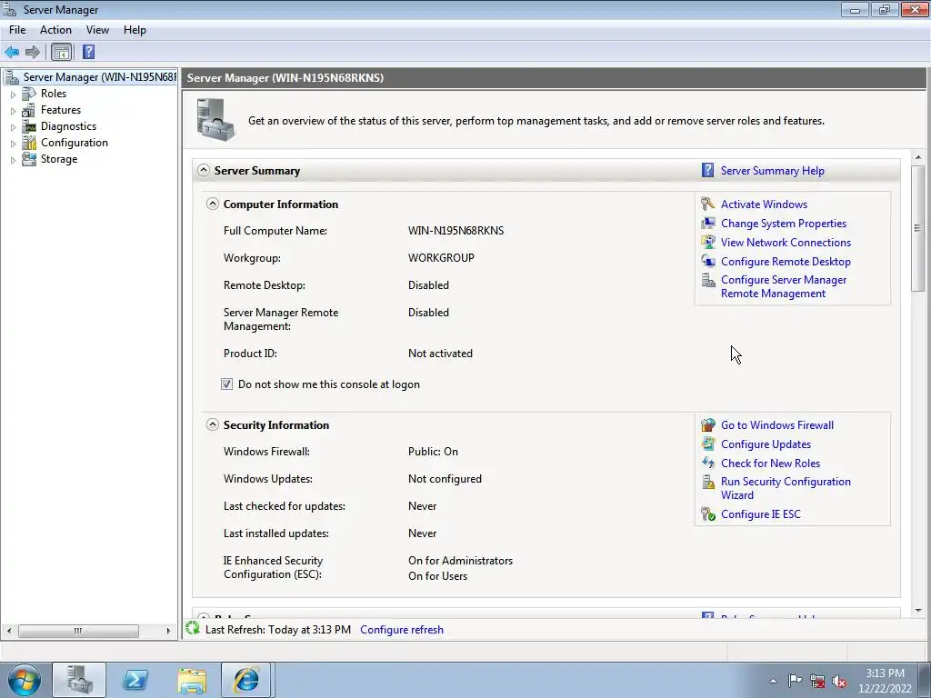Click the green refresh icon in status bar
Screen dimensions: 931x698
pos(193,628)
